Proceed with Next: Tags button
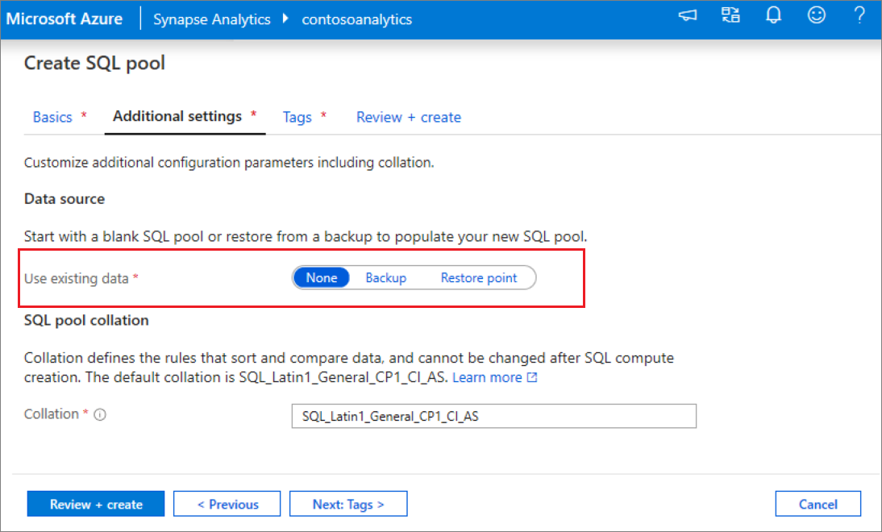882x532 pixels. pyautogui.click(x=348, y=503)
